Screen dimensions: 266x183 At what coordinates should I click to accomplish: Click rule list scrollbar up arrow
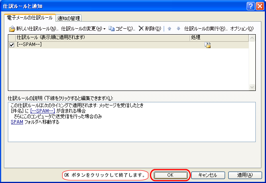pyautogui.click(x=252, y=38)
